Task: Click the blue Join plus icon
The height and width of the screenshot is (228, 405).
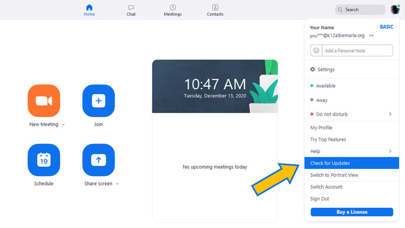Action: (x=98, y=100)
